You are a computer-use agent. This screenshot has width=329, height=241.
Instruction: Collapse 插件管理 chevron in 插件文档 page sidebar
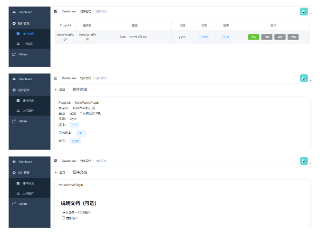tap(45, 173)
